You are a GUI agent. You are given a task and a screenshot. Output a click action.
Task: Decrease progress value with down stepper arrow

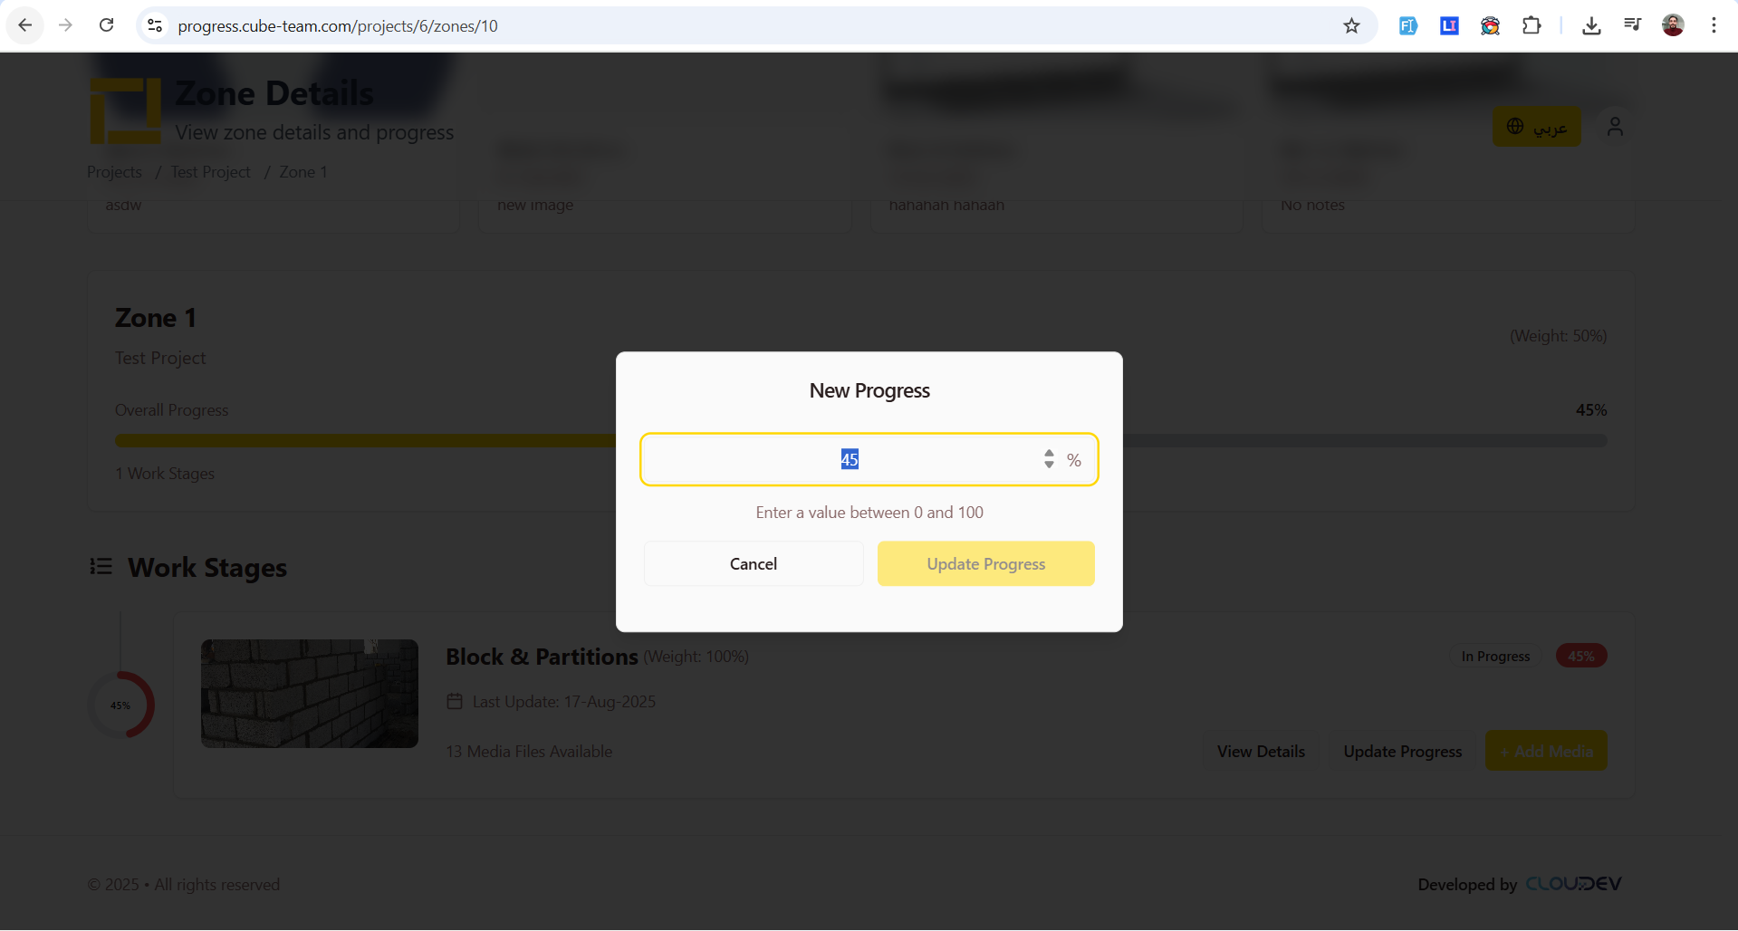(1049, 465)
